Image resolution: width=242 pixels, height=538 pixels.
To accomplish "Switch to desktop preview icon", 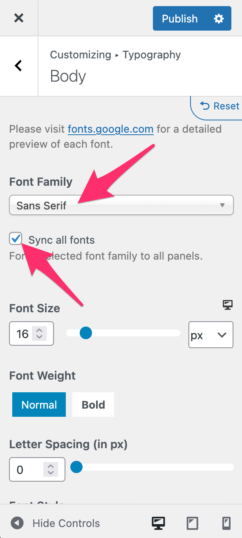I will (x=159, y=523).
